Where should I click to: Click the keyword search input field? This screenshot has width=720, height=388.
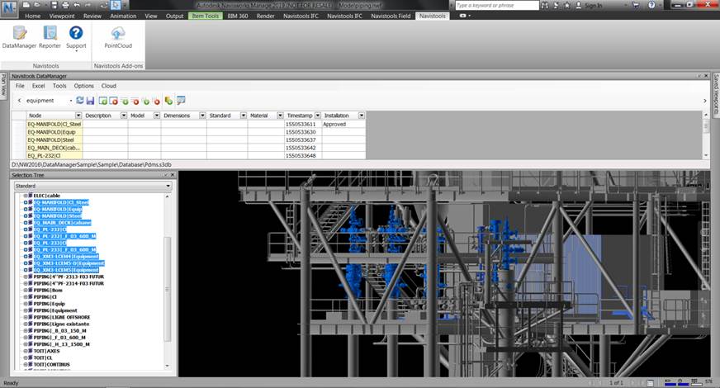497,6
